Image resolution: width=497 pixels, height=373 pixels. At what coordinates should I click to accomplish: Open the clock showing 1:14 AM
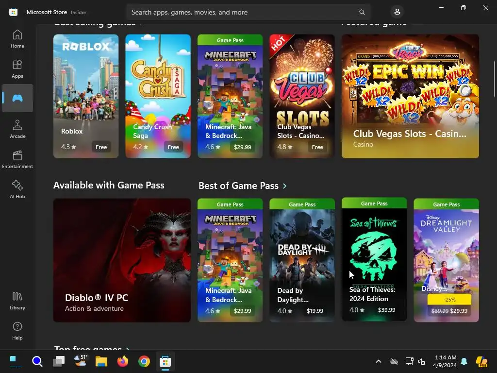pyautogui.click(x=445, y=361)
